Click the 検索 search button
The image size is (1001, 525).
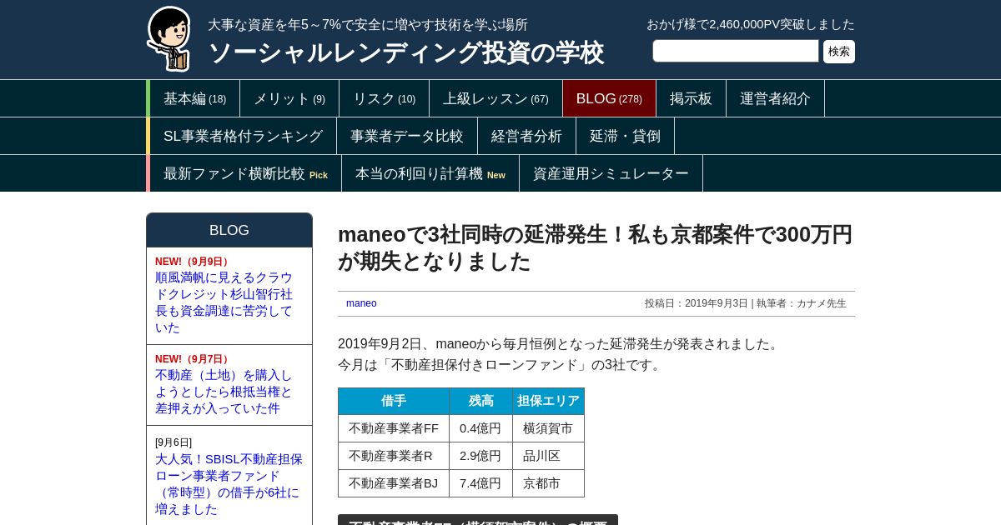(x=839, y=52)
